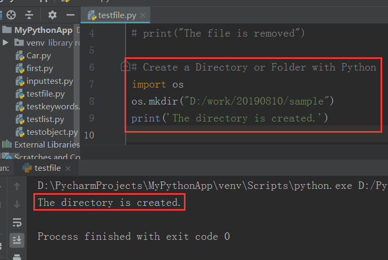
Task: Click the down arrow in run toolbar
Action: click(x=17, y=204)
